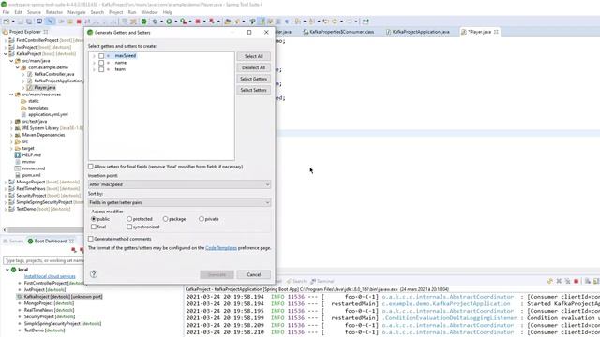Click the help question mark icon in dialog

(94, 274)
